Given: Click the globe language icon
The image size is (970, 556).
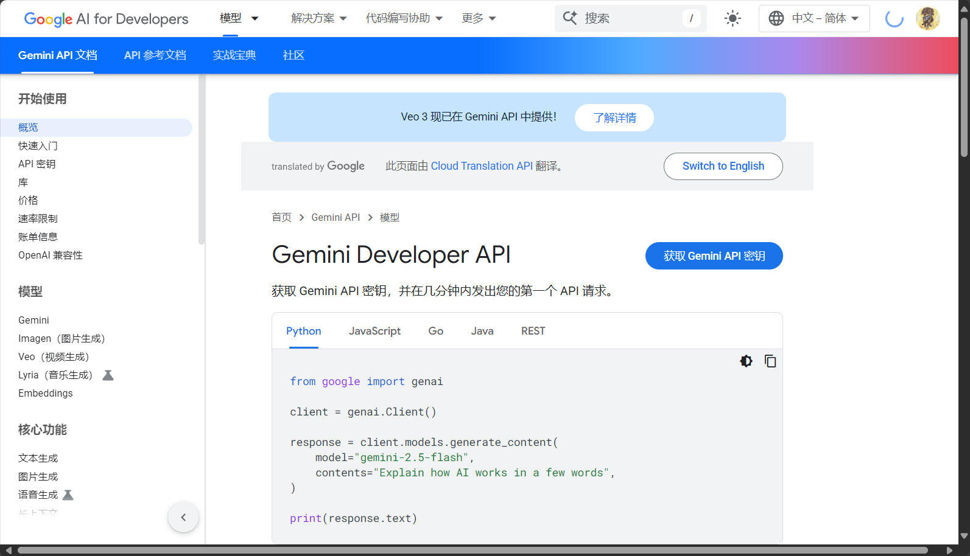Looking at the screenshot, I should 776,18.
